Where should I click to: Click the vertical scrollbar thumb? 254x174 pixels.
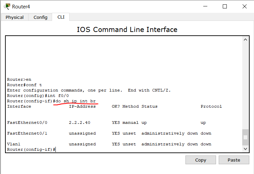point(245,137)
